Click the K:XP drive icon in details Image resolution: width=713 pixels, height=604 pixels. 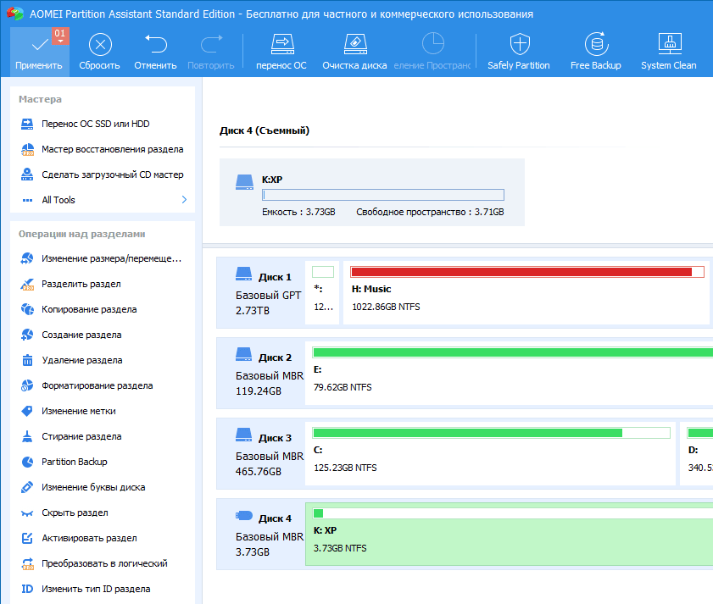pyautogui.click(x=244, y=182)
